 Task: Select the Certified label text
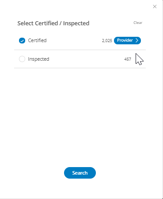[x=37, y=40]
